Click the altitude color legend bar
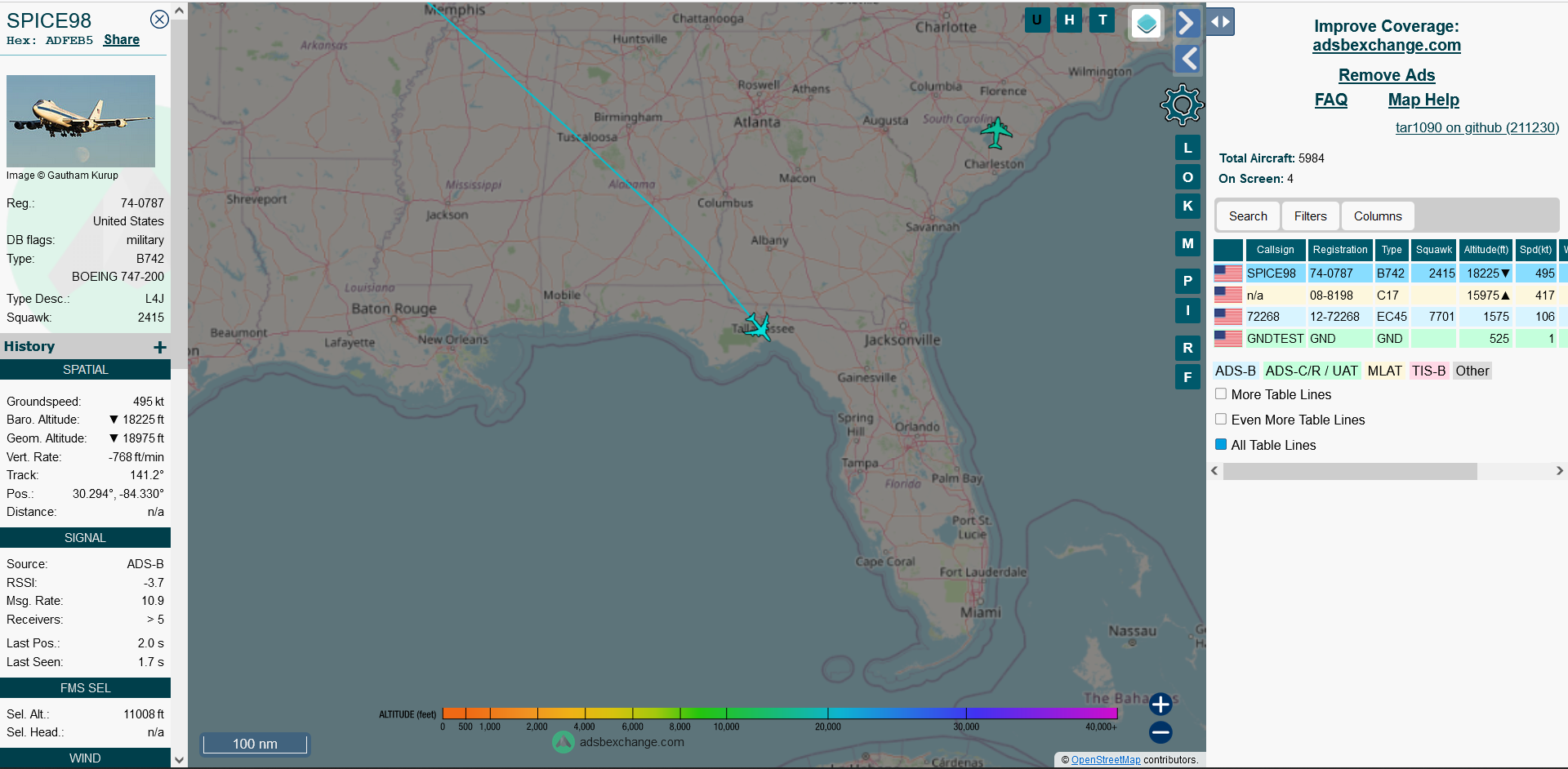Viewport: 1568px width, 769px height. (780, 713)
